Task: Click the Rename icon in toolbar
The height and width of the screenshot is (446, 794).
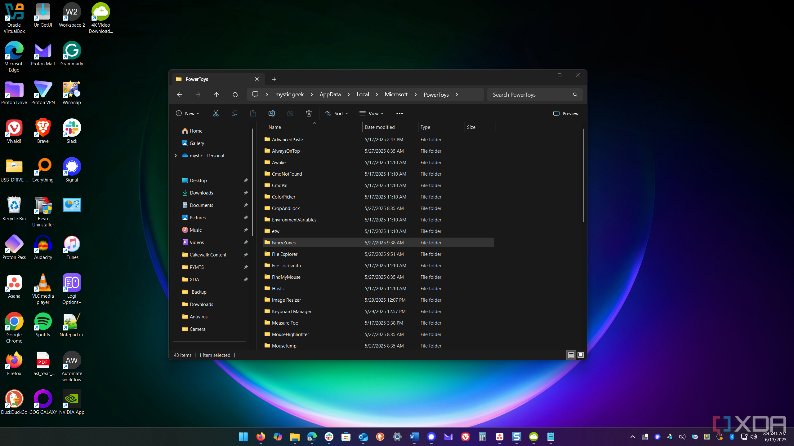Action: [x=272, y=113]
